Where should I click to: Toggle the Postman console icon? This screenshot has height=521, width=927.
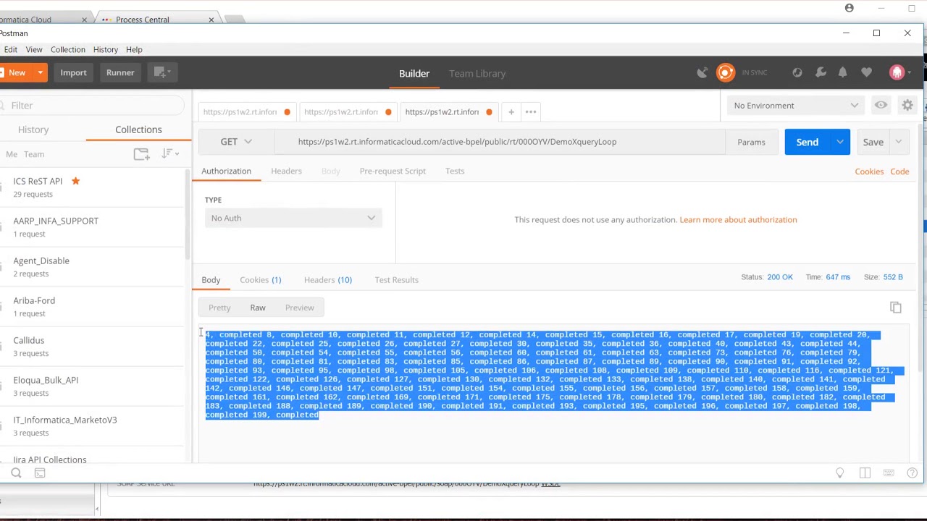pos(40,473)
